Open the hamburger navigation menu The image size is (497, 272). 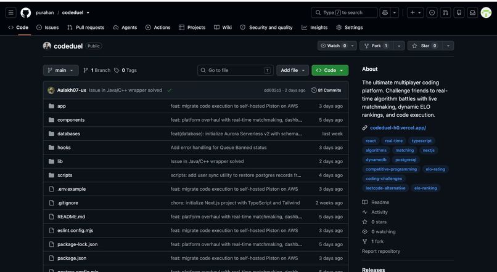pyautogui.click(x=10, y=13)
